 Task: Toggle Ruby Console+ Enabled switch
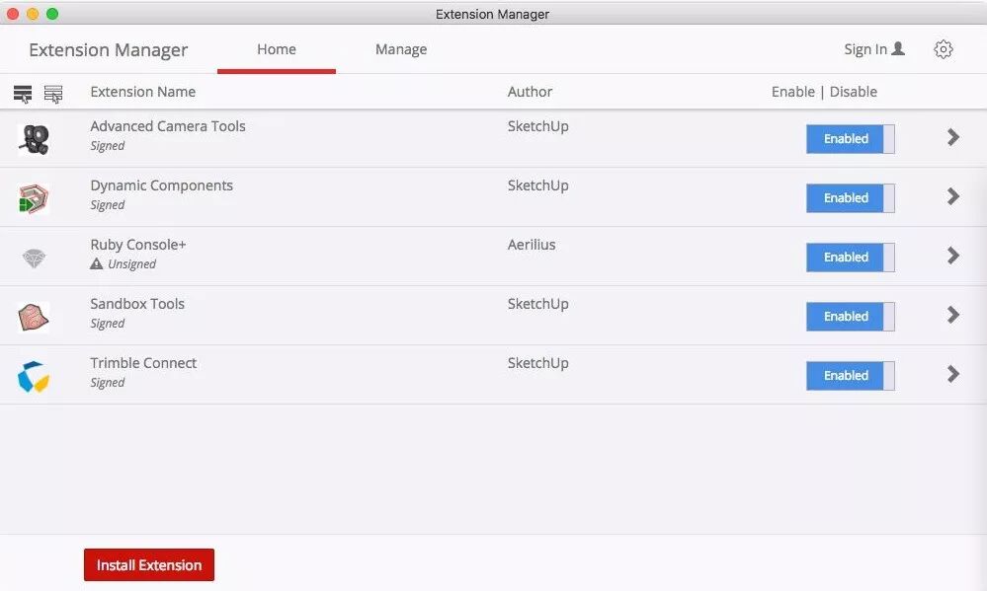click(x=850, y=258)
